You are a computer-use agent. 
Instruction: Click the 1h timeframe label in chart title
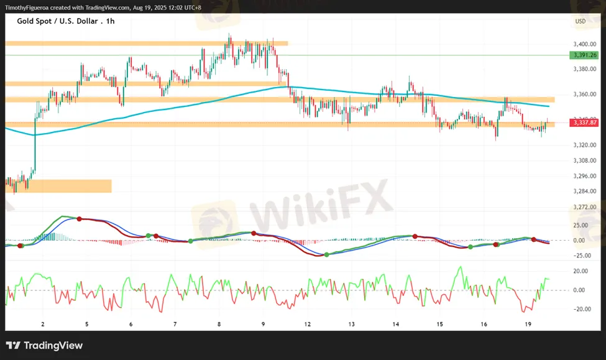tap(110, 21)
